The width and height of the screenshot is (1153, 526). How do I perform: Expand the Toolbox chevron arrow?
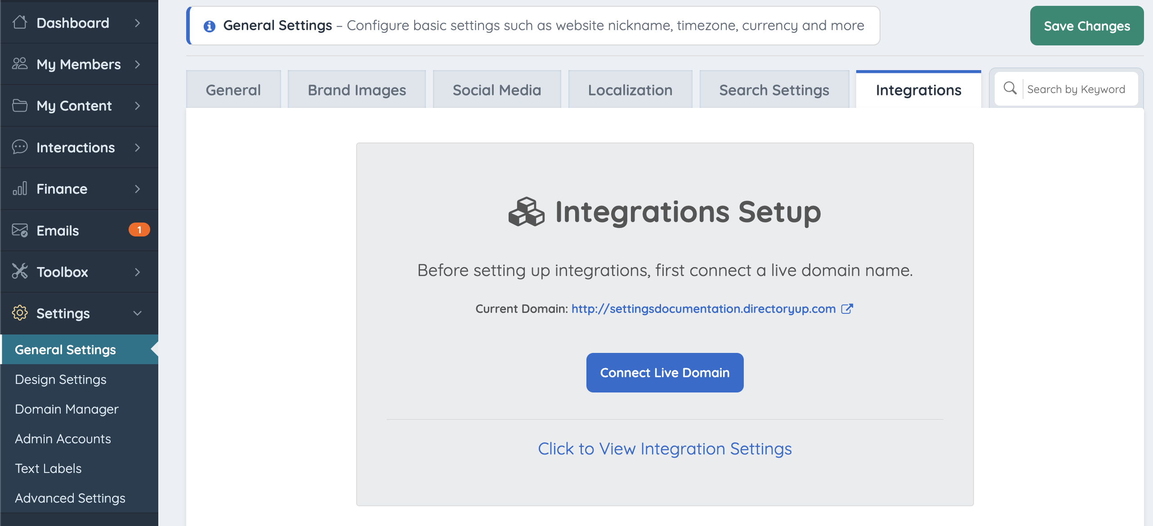click(138, 272)
